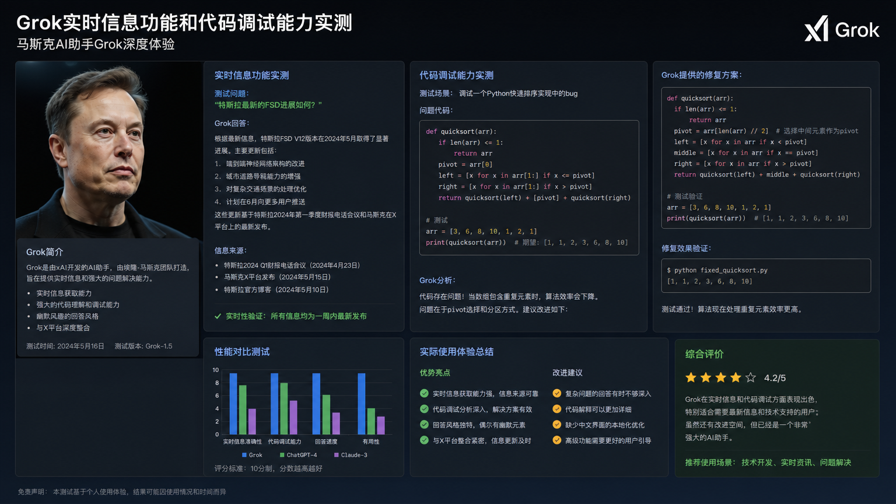Click the 改进建议 column heading
The width and height of the screenshot is (896, 504).
click(568, 373)
